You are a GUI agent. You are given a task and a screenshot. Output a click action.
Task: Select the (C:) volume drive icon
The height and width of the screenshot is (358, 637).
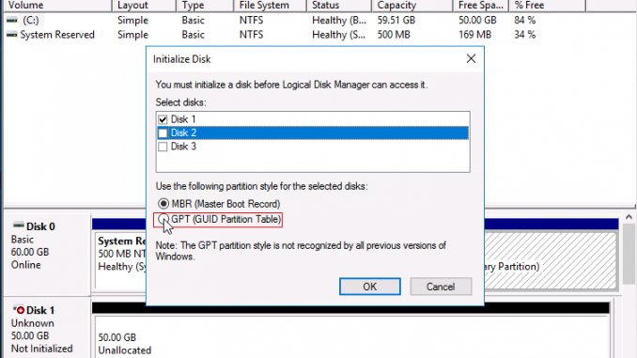[x=12, y=20]
